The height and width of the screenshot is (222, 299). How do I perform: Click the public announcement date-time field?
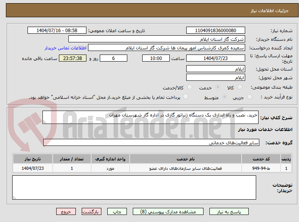pyautogui.click(x=57, y=31)
